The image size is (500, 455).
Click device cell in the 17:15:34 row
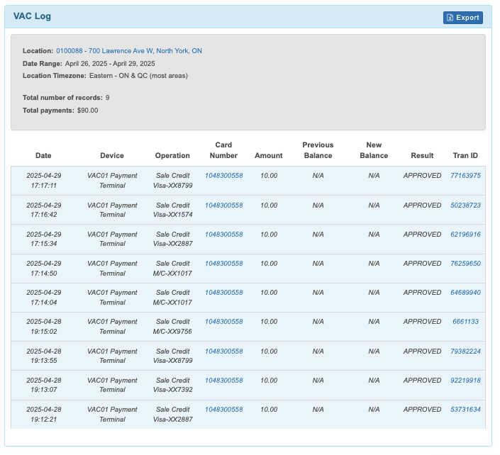[x=112, y=239]
